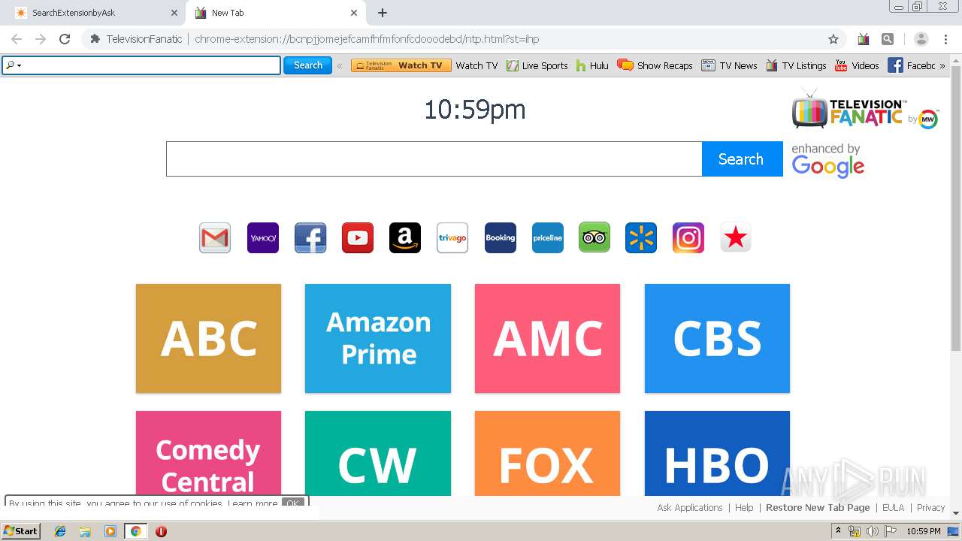962x541 pixels.
Task: Open a new browser tab
Action: (x=383, y=13)
